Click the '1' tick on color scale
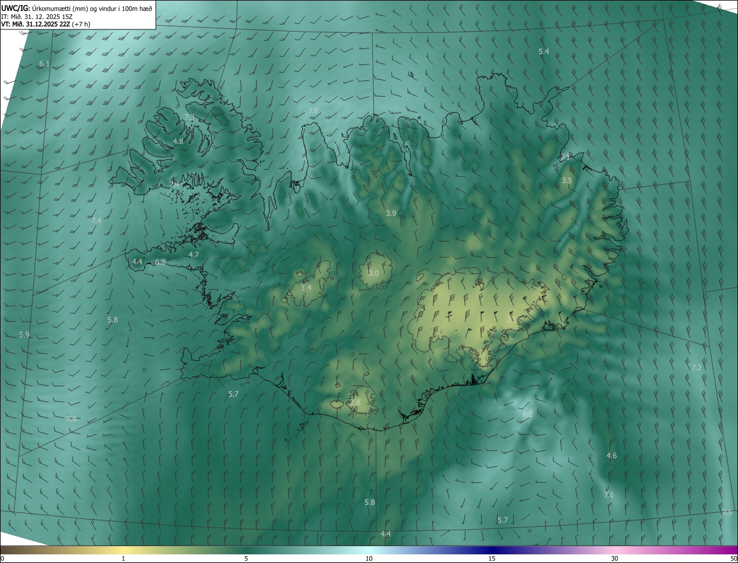 pyautogui.click(x=123, y=559)
